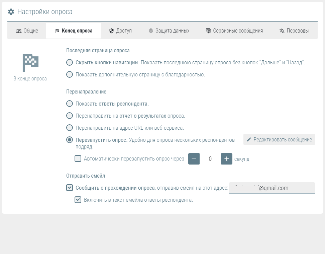
Task: Select redirect to отчет о результатах
Action: pyautogui.click(x=70, y=116)
